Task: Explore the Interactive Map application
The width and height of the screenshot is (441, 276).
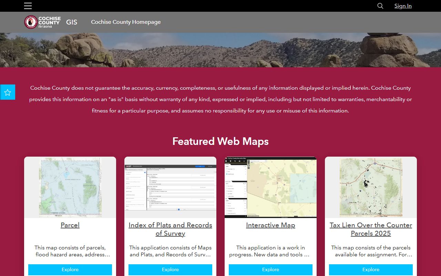Action: coord(270,270)
